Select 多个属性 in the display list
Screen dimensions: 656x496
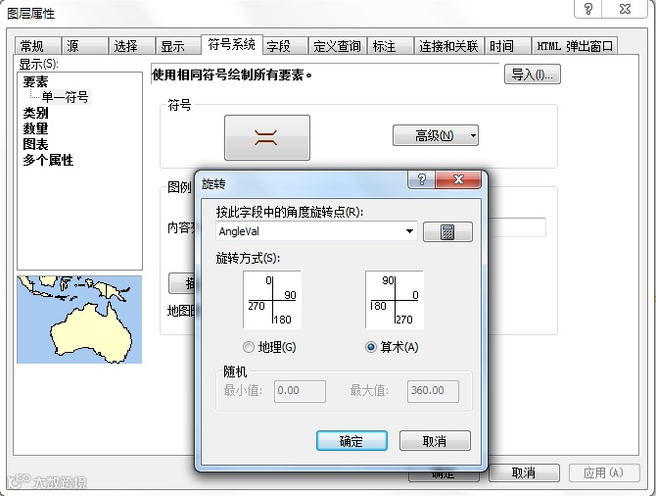48,160
